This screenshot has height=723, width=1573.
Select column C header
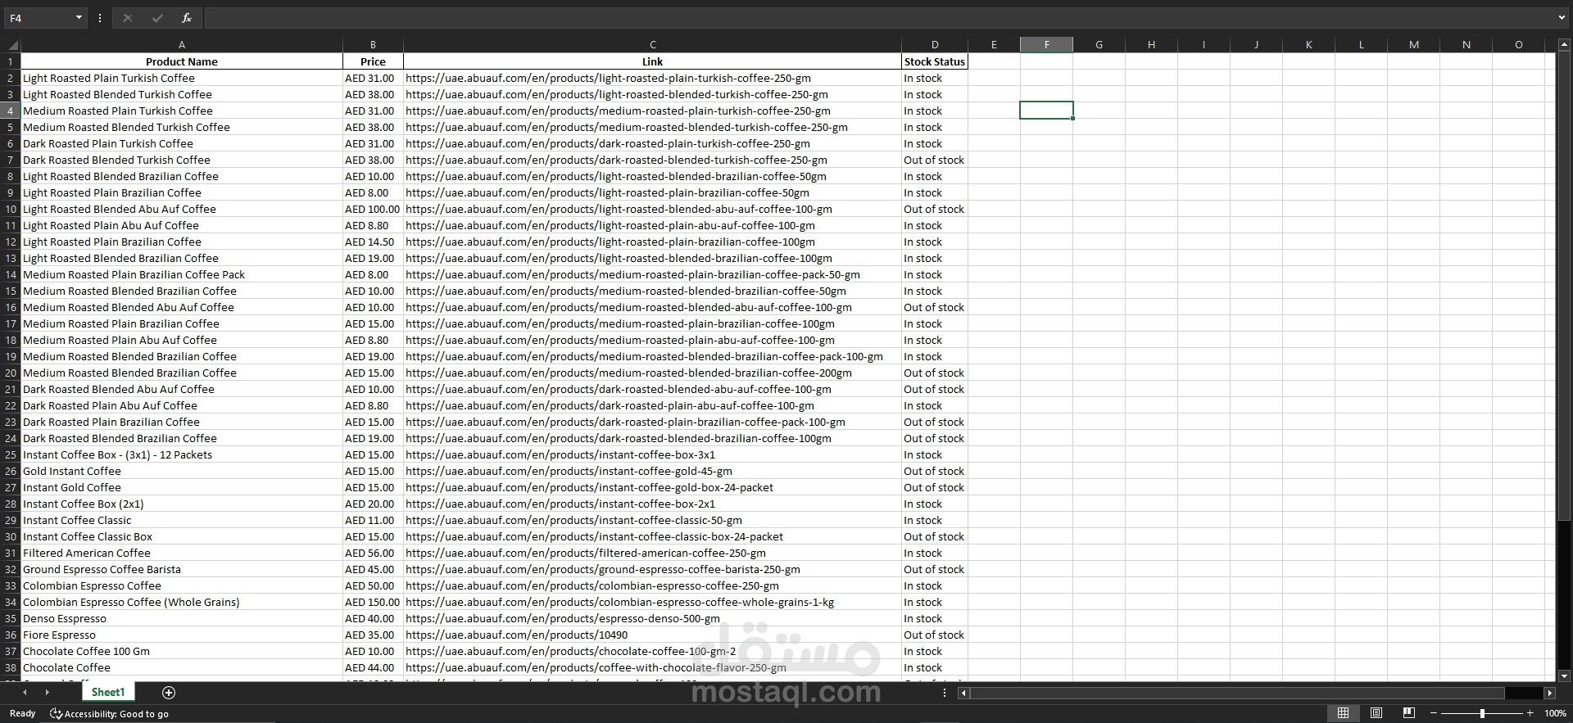point(652,45)
